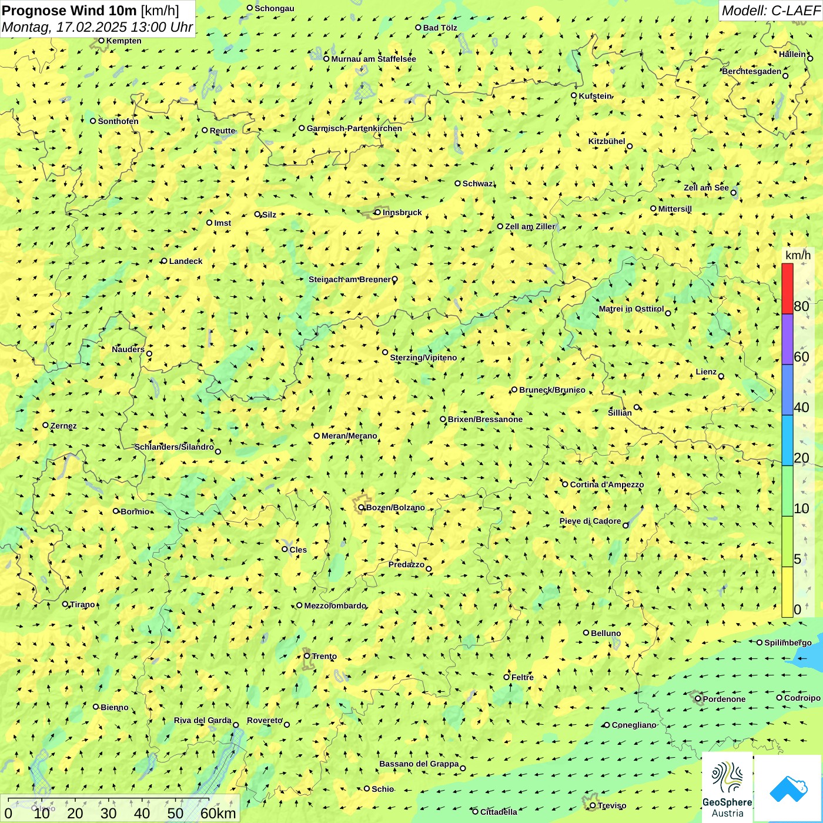Click the Kempten city marker
The image size is (823, 823).
tap(101, 41)
